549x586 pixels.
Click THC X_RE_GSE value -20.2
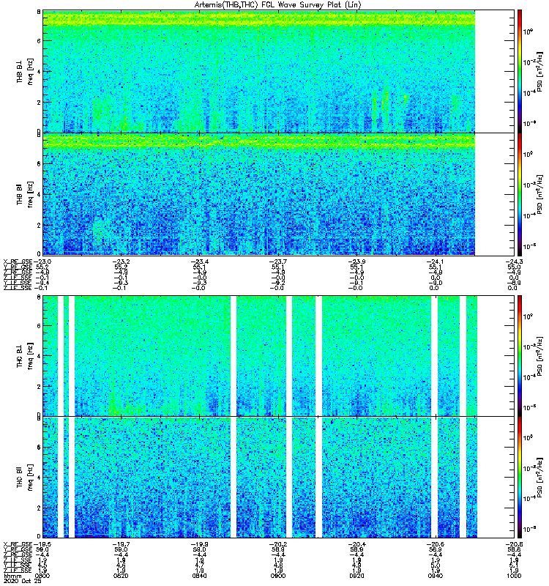(x=278, y=544)
